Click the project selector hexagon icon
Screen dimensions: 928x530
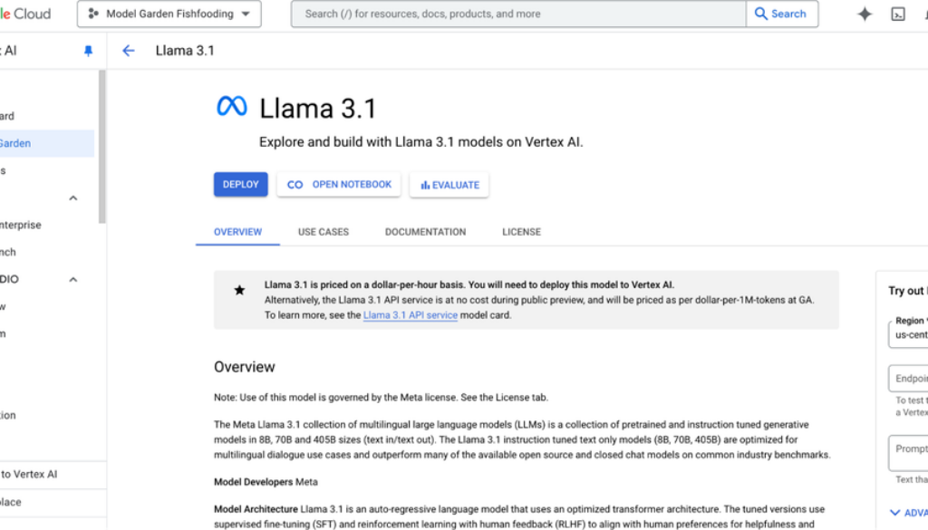pos(93,14)
